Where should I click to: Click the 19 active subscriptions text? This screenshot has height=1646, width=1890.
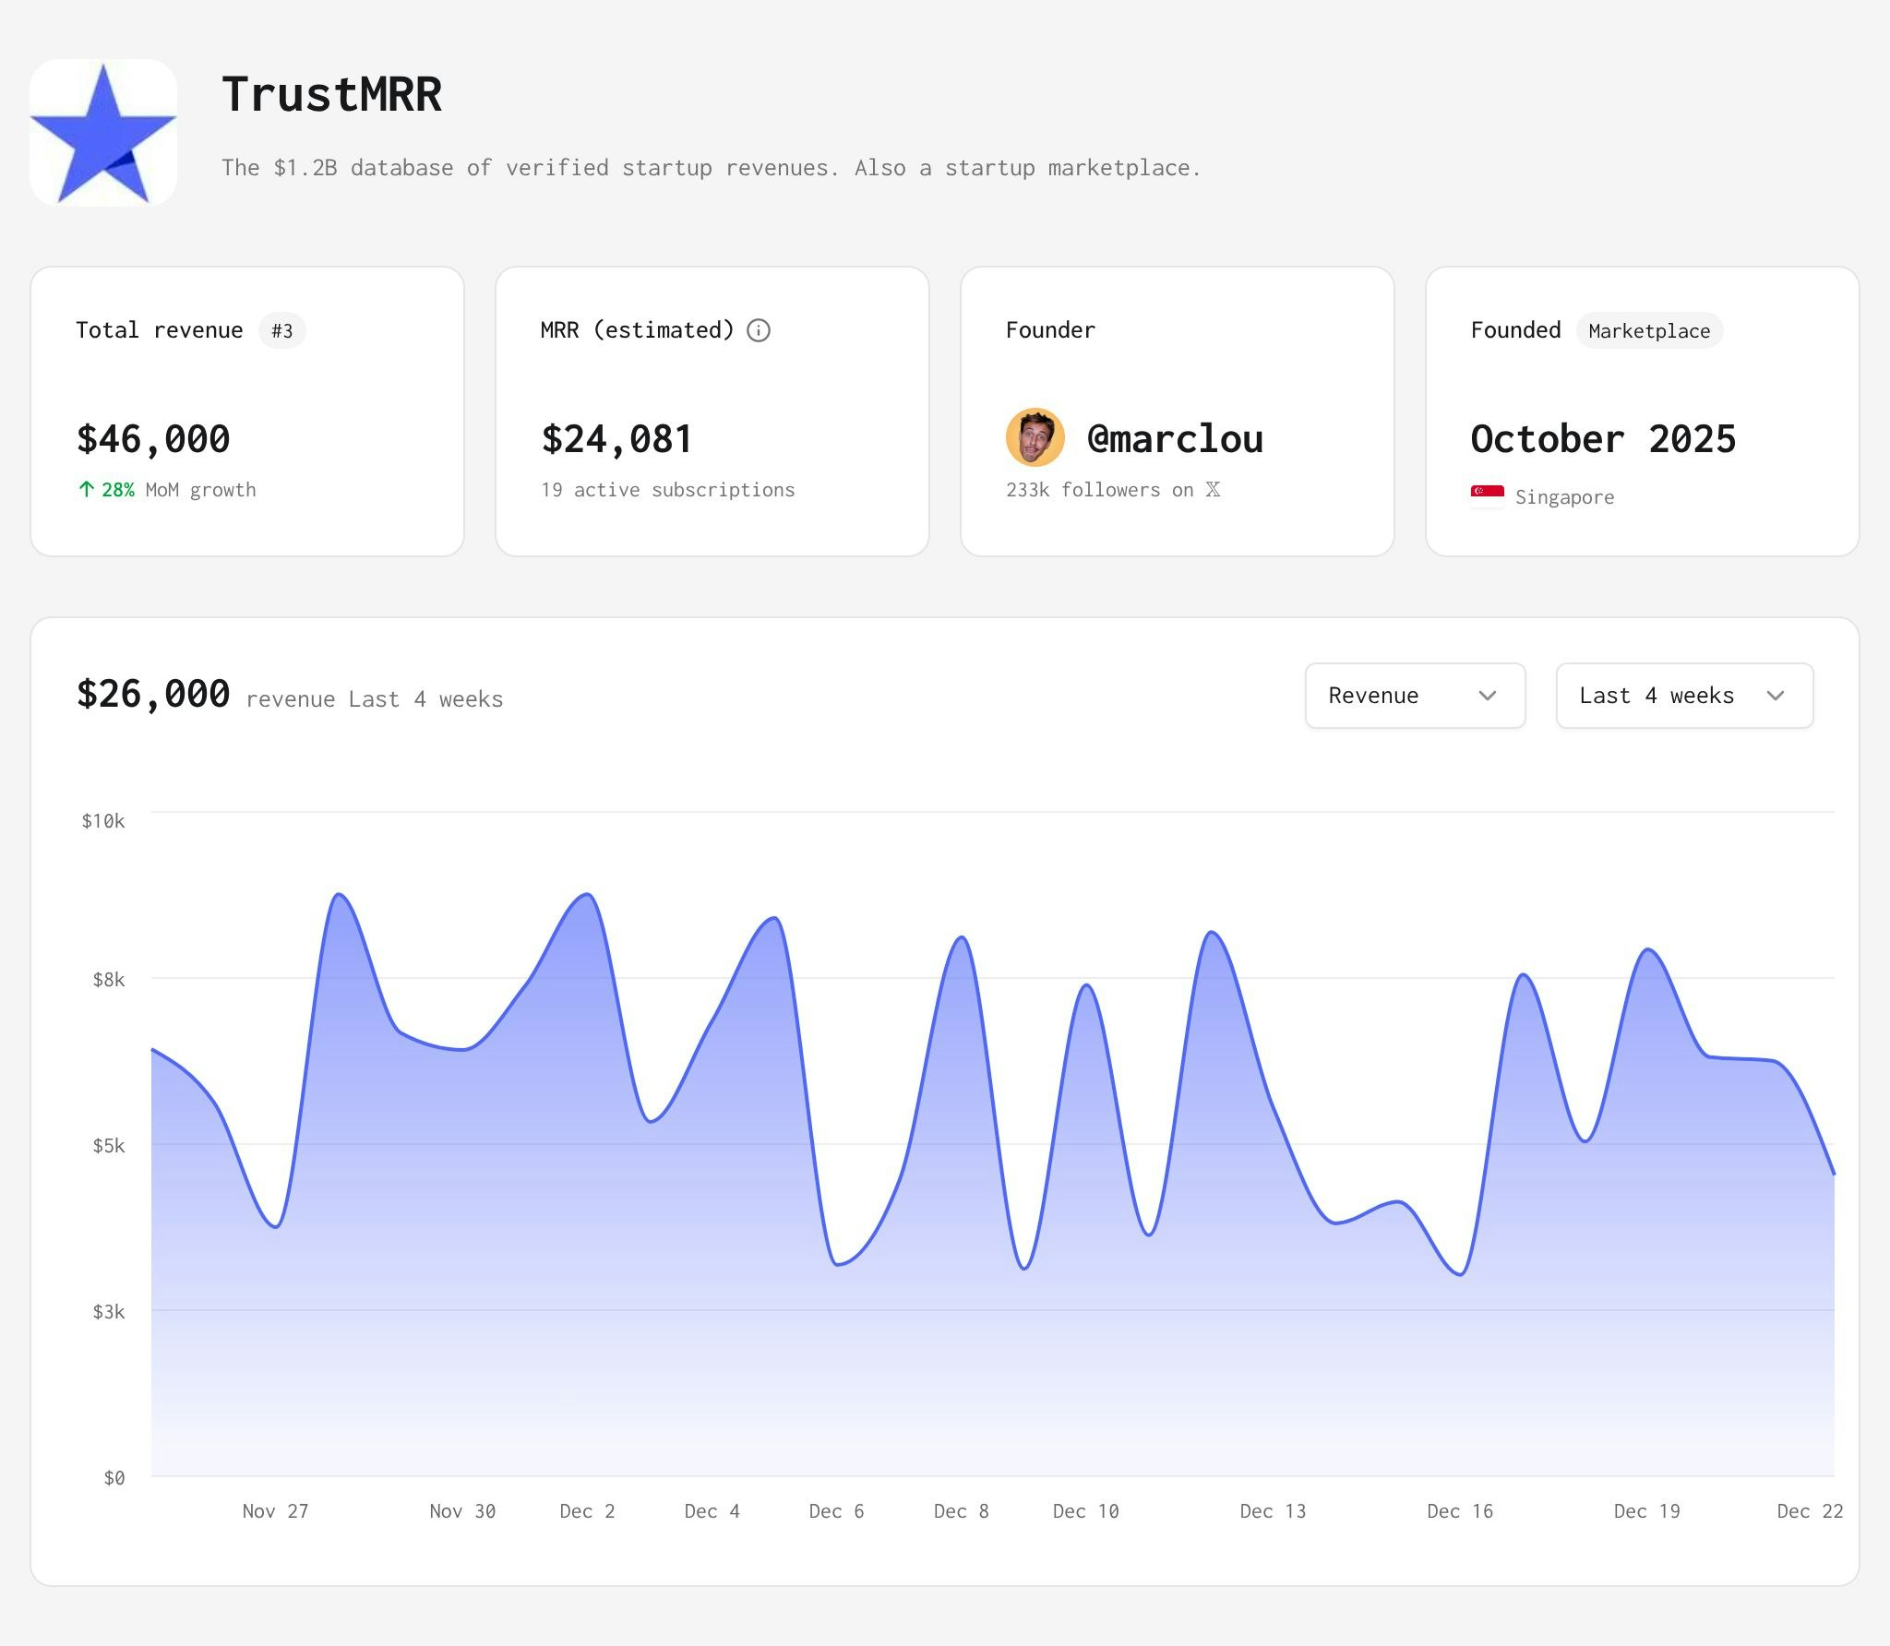coord(667,490)
